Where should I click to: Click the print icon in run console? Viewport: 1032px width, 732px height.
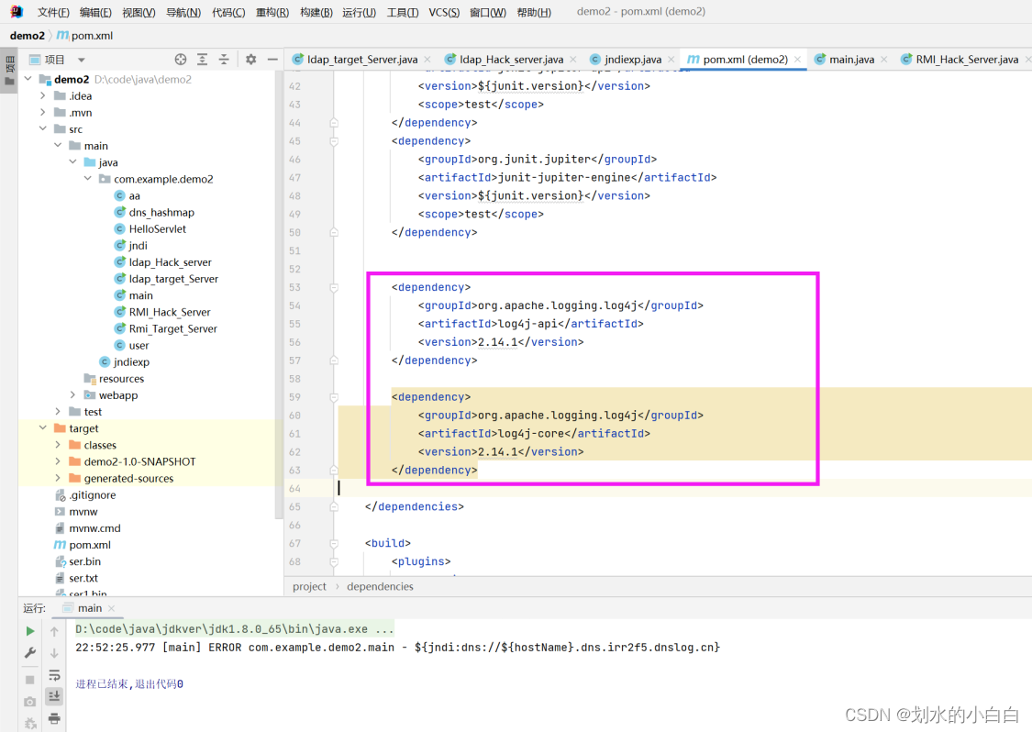(55, 718)
